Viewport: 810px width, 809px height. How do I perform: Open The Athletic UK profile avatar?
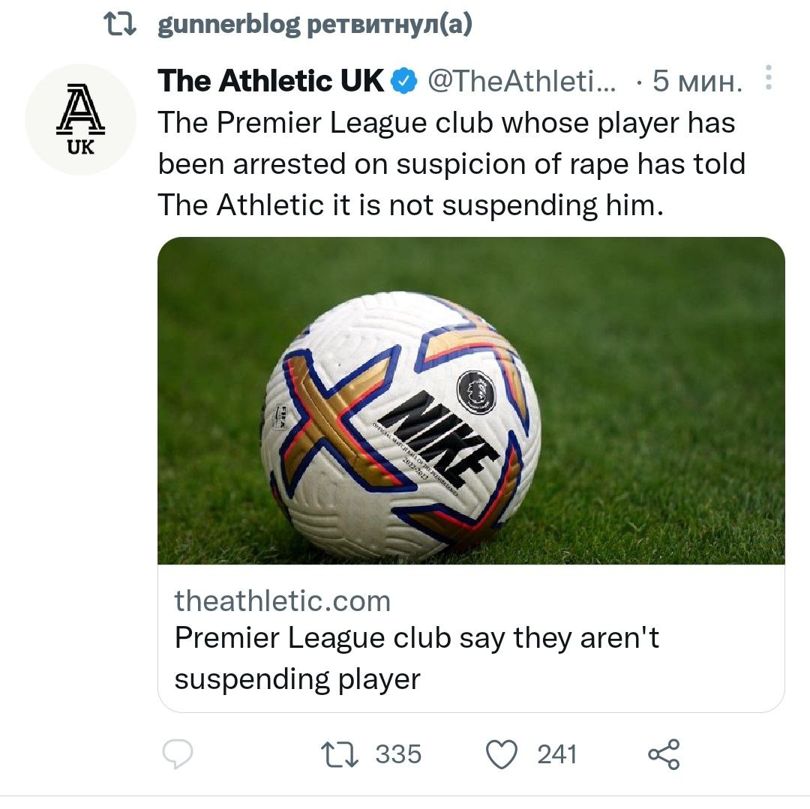pyautogui.click(x=81, y=119)
